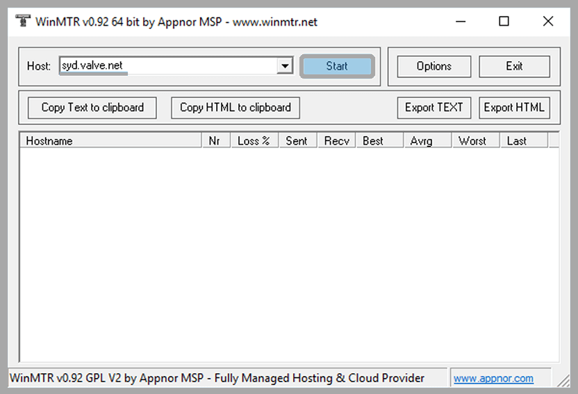Click the Loss % column header

tap(254, 141)
